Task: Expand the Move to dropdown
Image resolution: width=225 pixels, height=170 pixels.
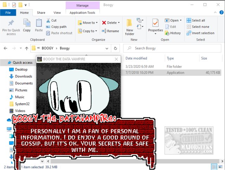Action: pyautogui.click(x=97, y=23)
